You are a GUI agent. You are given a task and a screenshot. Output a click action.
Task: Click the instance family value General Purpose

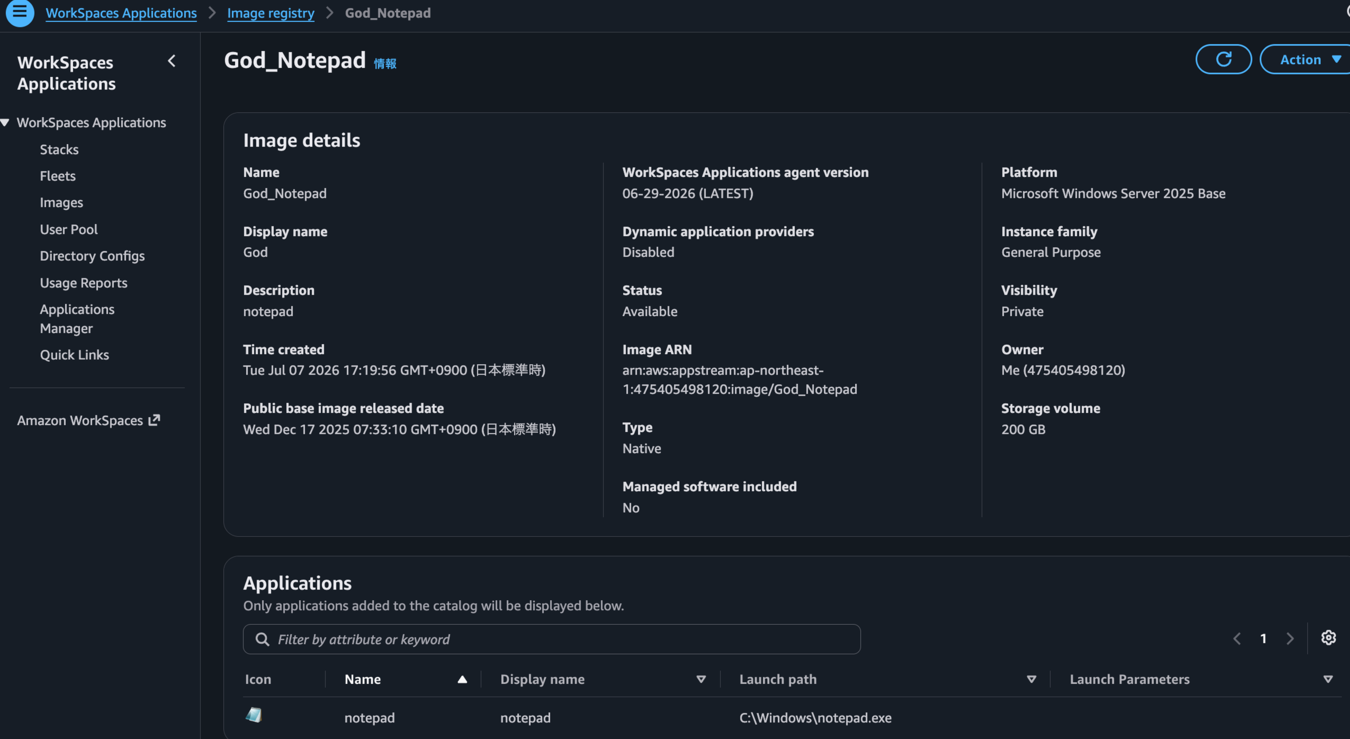pyautogui.click(x=1051, y=252)
